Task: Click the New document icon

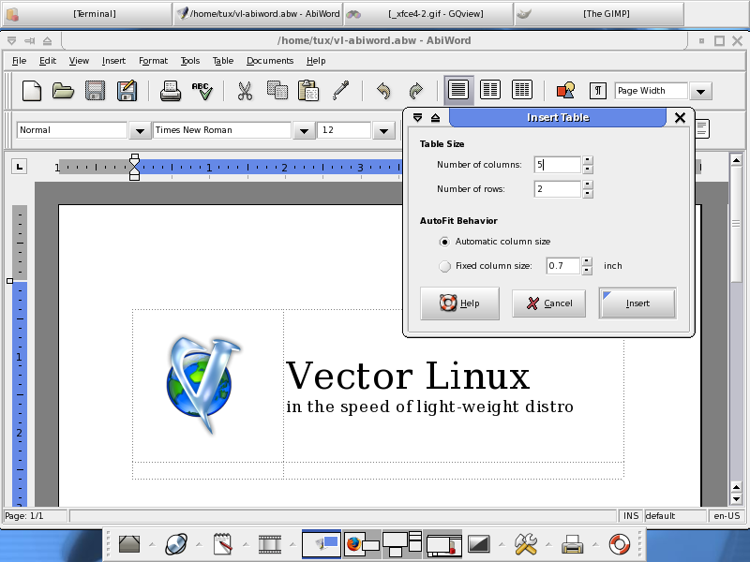Action: 32,91
